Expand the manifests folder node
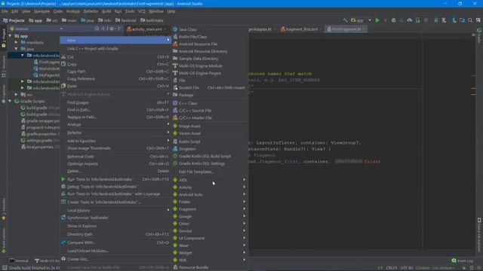The width and height of the screenshot is (483, 271). click(16, 42)
